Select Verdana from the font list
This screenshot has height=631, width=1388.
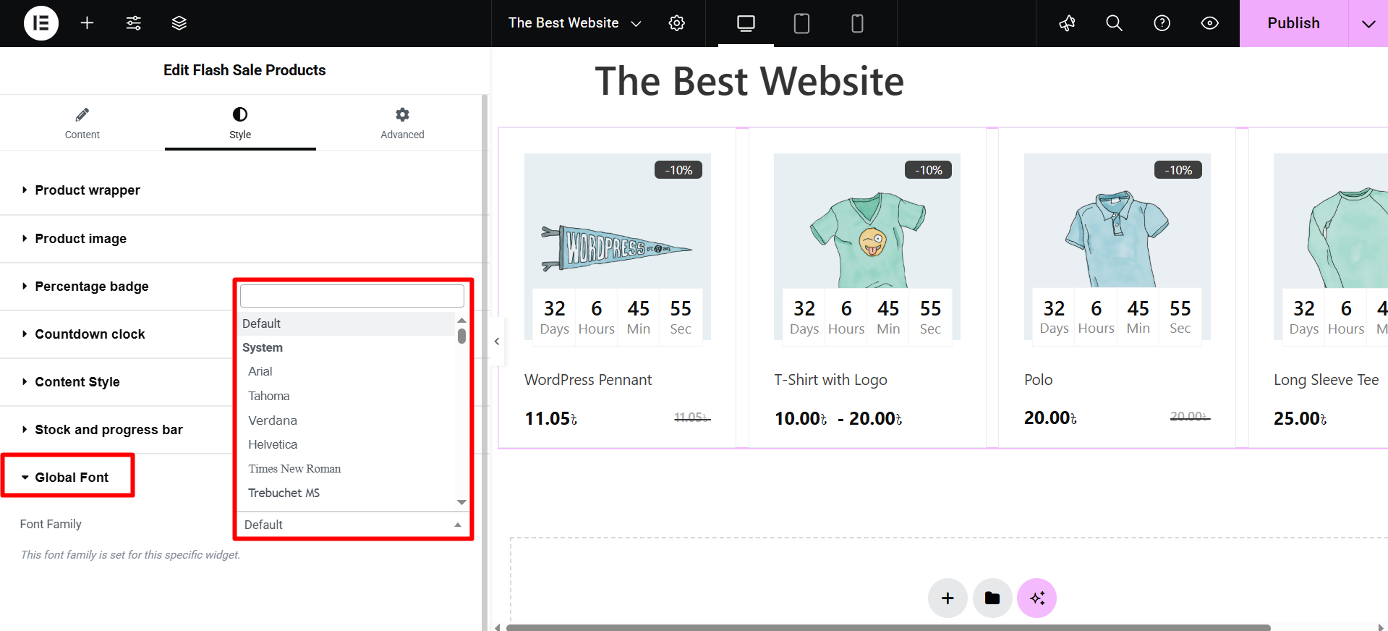tap(273, 420)
